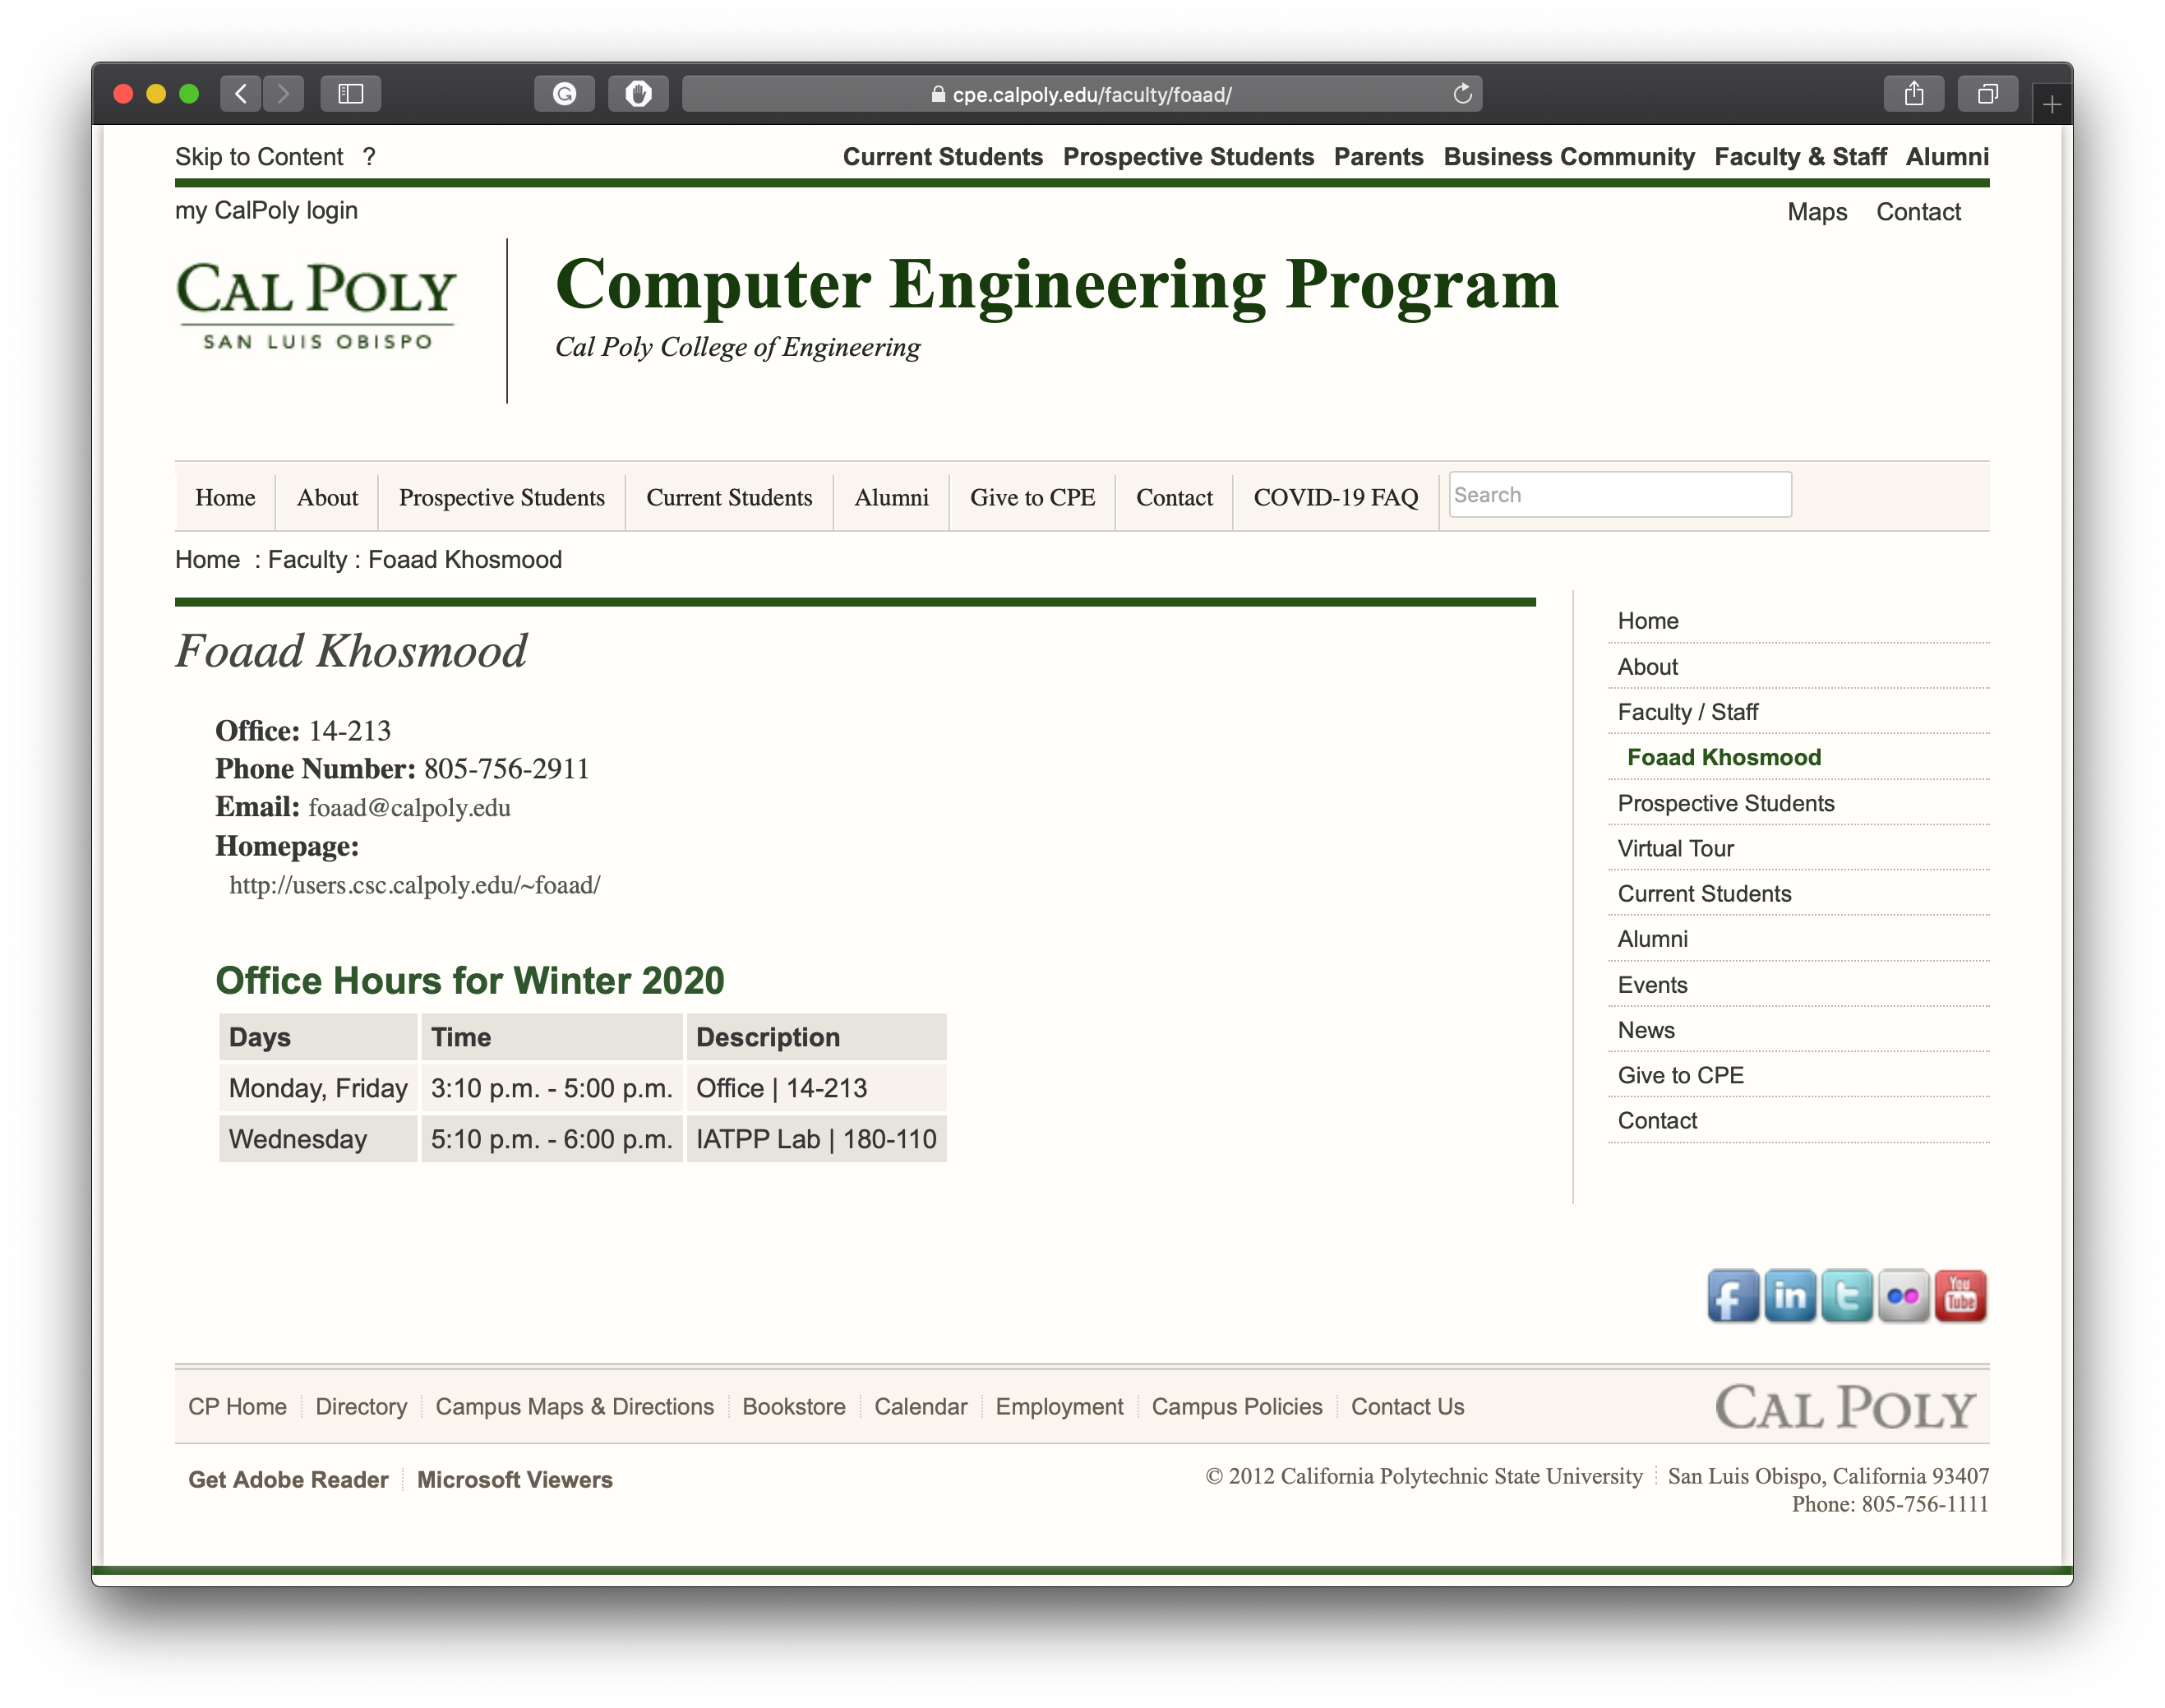Navigate to Prospective Students sidebar item
2165x1708 pixels.
[x=1726, y=803]
